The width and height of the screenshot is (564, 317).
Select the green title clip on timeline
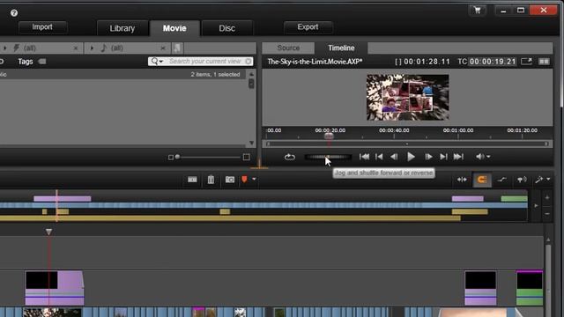tap(530, 288)
